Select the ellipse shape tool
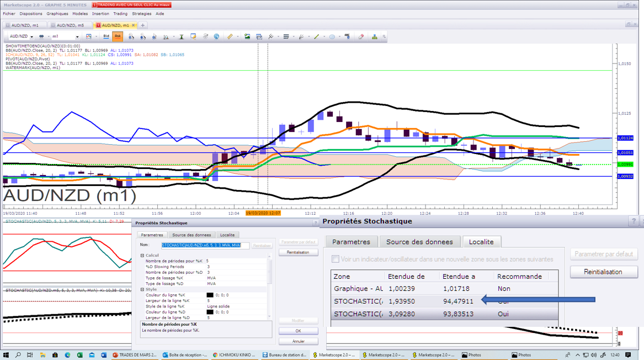This screenshot has height=360, width=644. [x=332, y=36]
